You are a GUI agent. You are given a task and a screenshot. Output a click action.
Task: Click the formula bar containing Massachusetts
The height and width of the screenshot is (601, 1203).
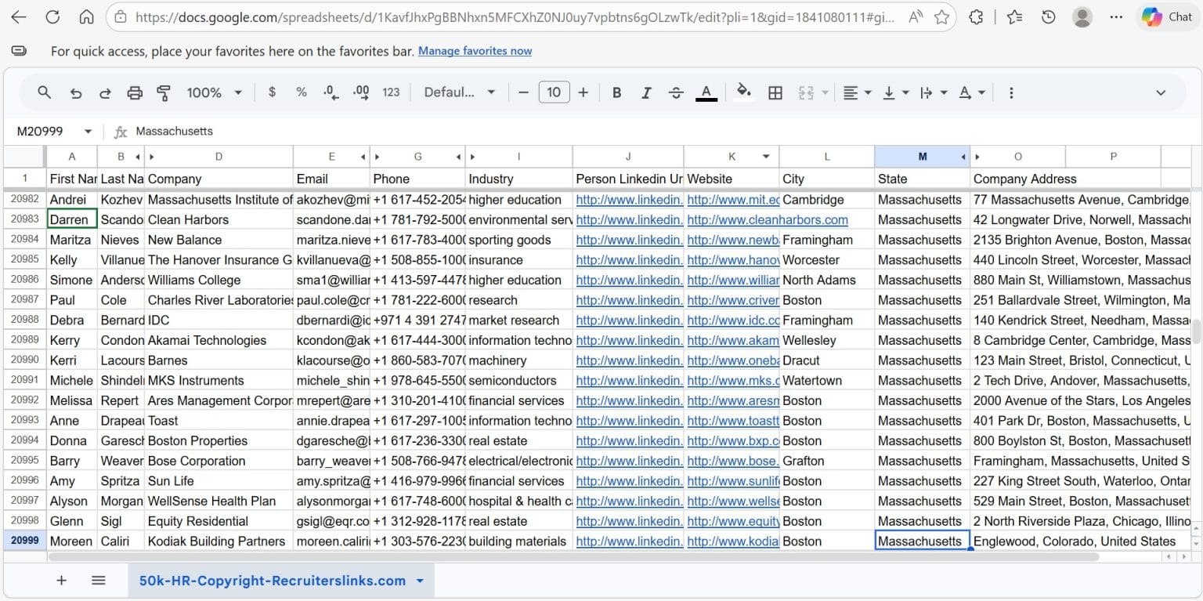(666, 131)
